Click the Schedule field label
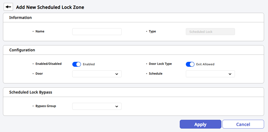Screen dimensions: 268x132 155,74
